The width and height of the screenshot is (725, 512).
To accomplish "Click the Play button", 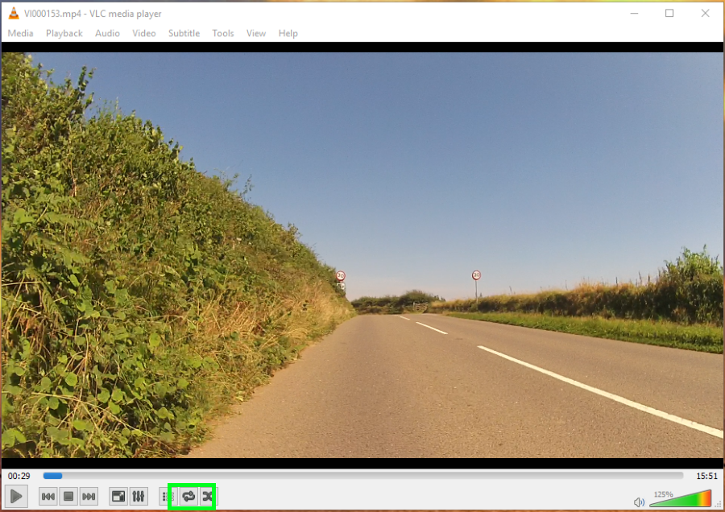I will [16, 496].
